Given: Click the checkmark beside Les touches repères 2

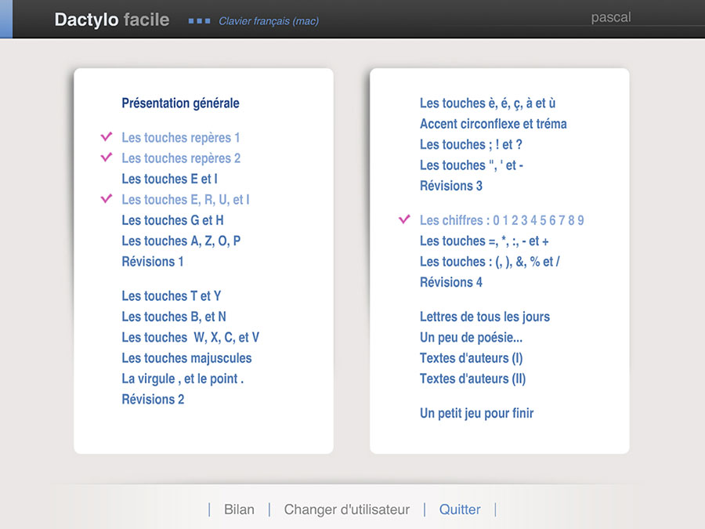Looking at the screenshot, I should coord(107,158).
